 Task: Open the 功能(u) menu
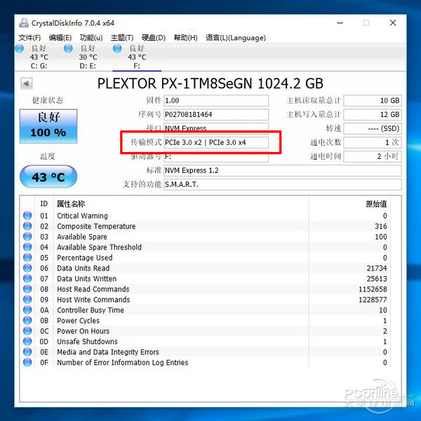[x=91, y=38]
